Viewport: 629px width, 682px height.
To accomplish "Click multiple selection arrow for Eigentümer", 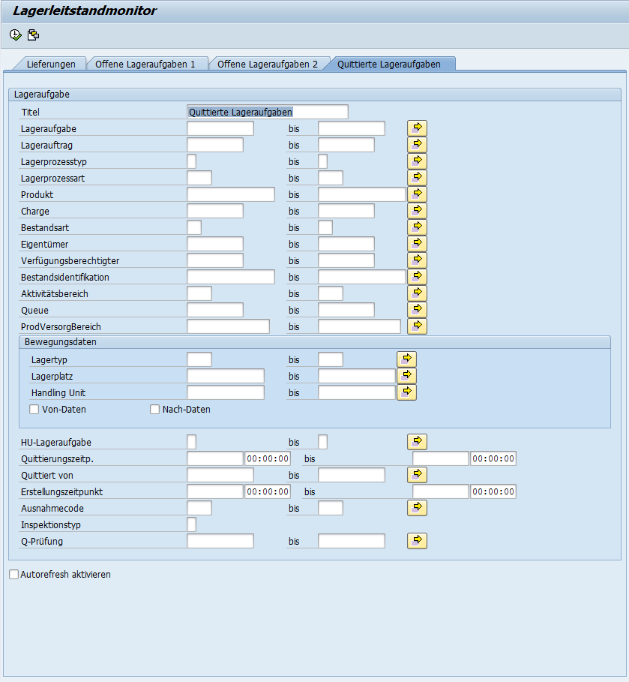I will pyautogui.click(x=417, y=244).
